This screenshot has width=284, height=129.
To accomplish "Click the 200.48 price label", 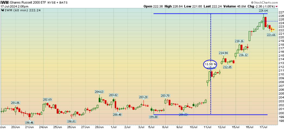I will (x=117, y=115).
